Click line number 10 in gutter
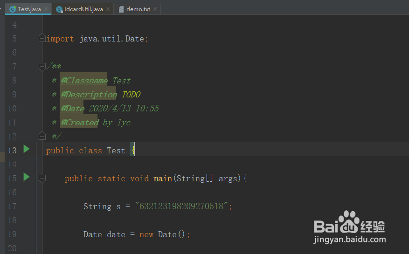The height and width of the screenshot is (254, 409). pos(12,109)
